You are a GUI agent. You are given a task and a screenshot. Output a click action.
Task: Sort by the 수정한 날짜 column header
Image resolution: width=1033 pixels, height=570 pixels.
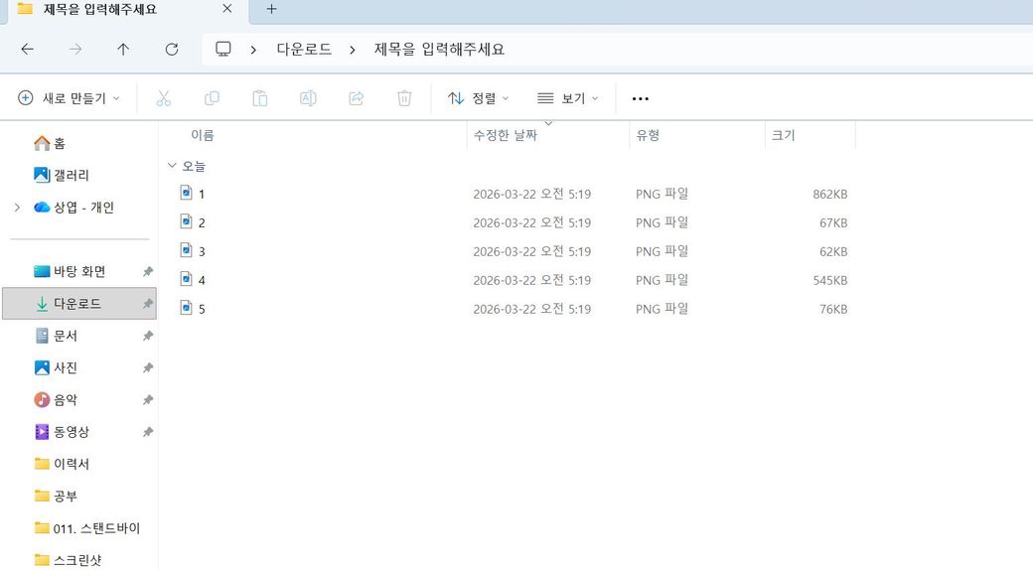coord(506,135)
